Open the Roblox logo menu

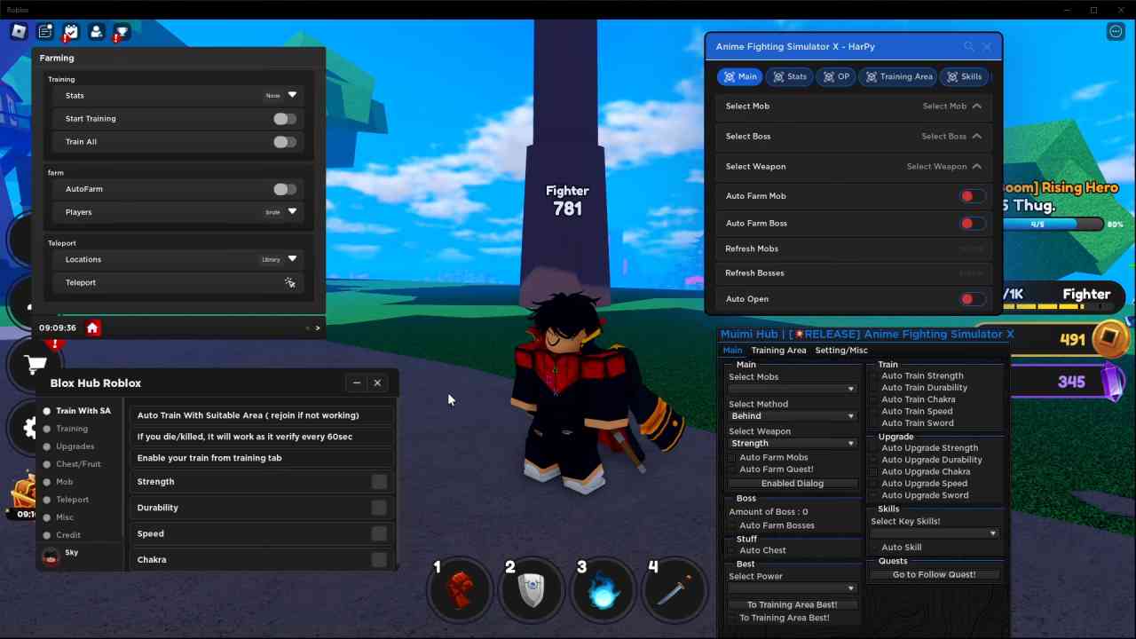coord(19,32)
